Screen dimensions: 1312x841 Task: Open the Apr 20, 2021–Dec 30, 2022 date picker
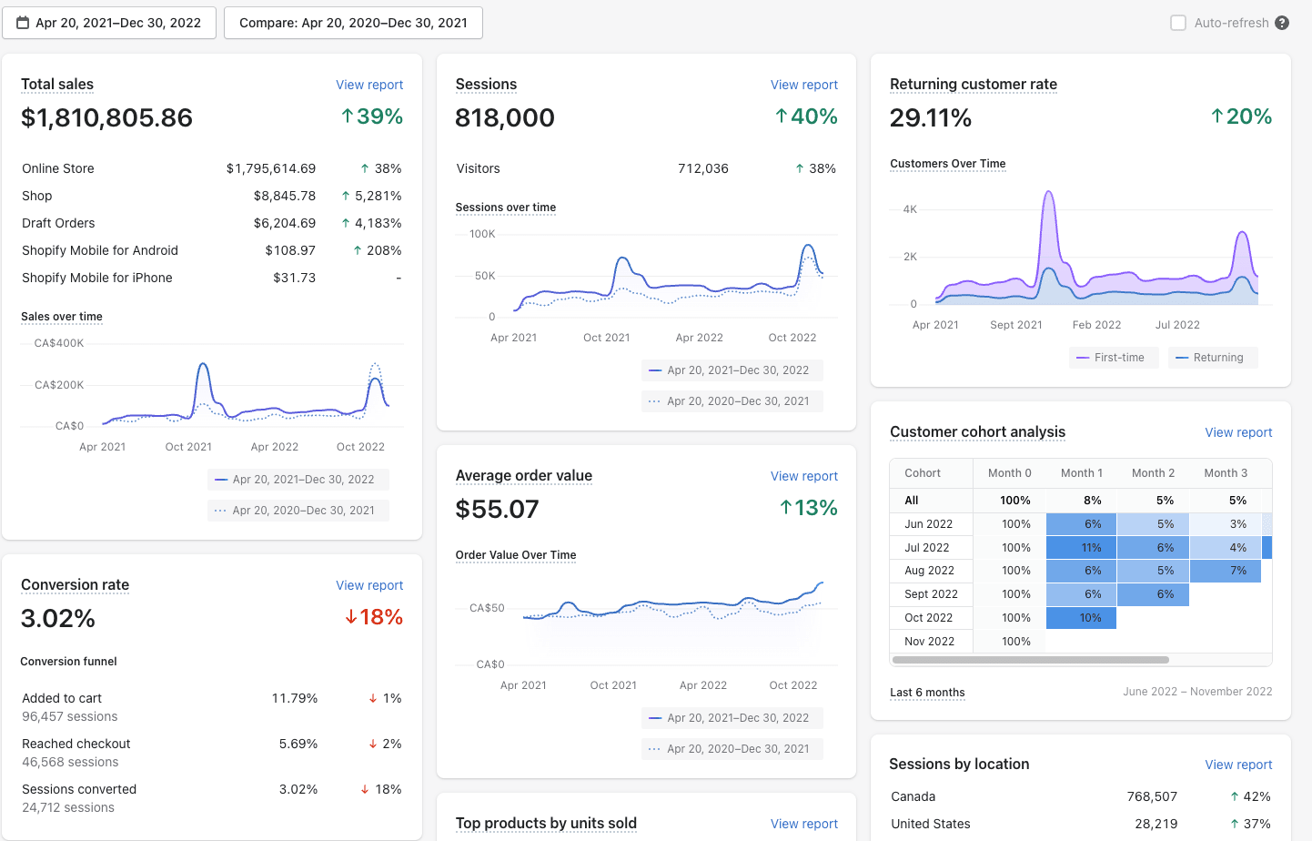109,23
